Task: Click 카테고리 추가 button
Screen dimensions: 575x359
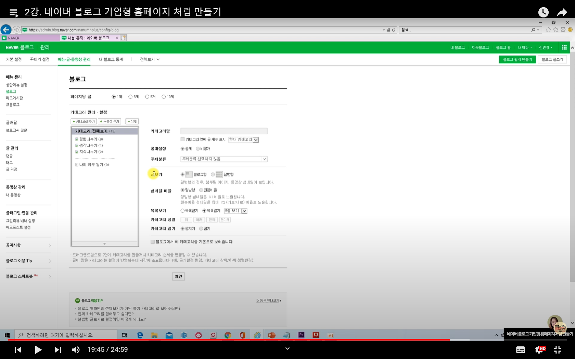Action: tap(84, 121)
